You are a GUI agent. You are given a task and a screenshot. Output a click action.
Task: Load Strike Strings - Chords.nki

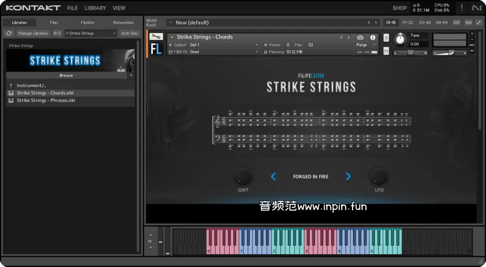point(70,93)
